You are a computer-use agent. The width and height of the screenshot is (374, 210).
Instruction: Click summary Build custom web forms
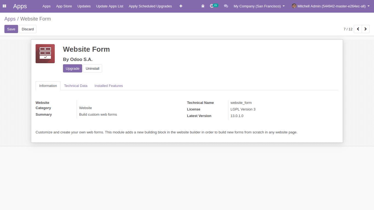pyautogui.click(x=98, y=114)
